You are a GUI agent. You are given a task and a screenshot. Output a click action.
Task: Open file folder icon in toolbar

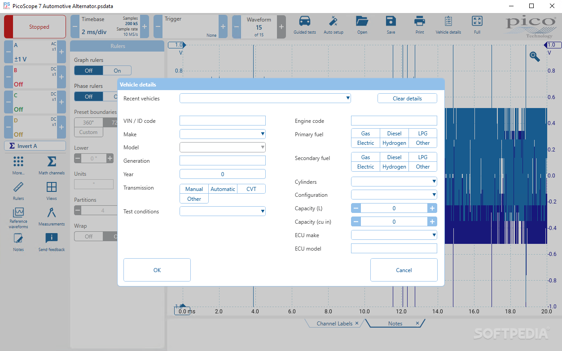coord(362,21)
